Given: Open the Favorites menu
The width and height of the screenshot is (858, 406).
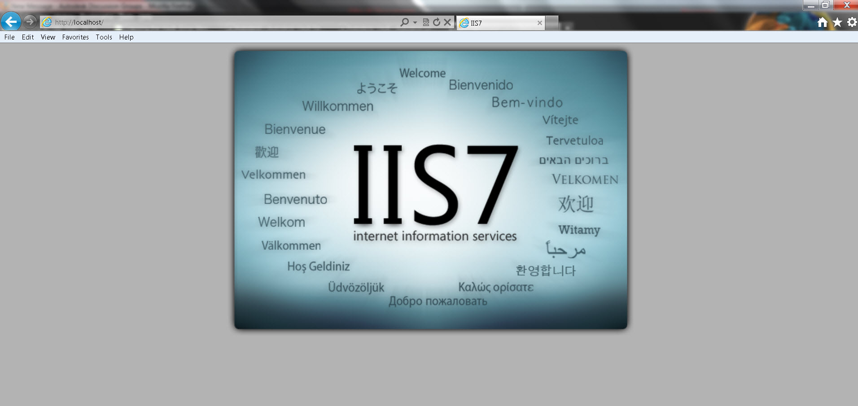Looking at the screenshot, I should 75,37.
